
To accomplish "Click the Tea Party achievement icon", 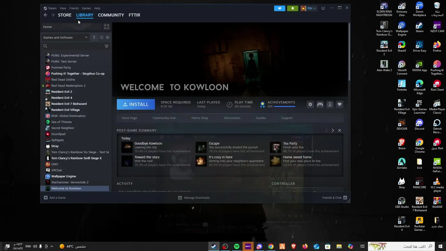I will pos(275,147).
